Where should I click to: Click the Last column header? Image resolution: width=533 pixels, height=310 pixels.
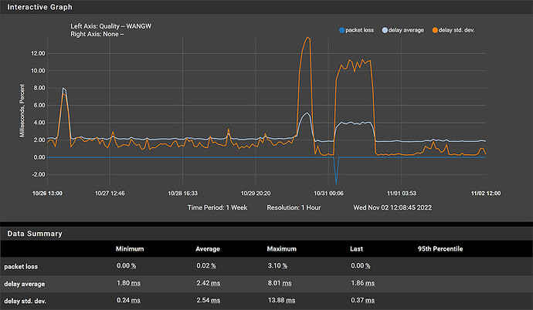coord(356,249)
